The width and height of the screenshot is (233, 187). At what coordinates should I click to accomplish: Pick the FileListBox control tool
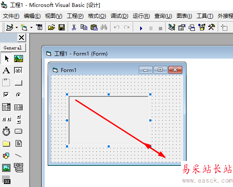pyautogui.click(x=19, y=144)
